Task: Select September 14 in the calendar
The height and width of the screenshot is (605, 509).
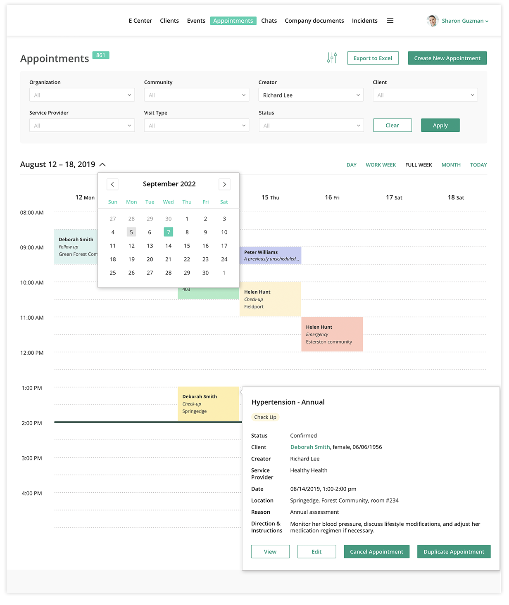Action: 168,246
